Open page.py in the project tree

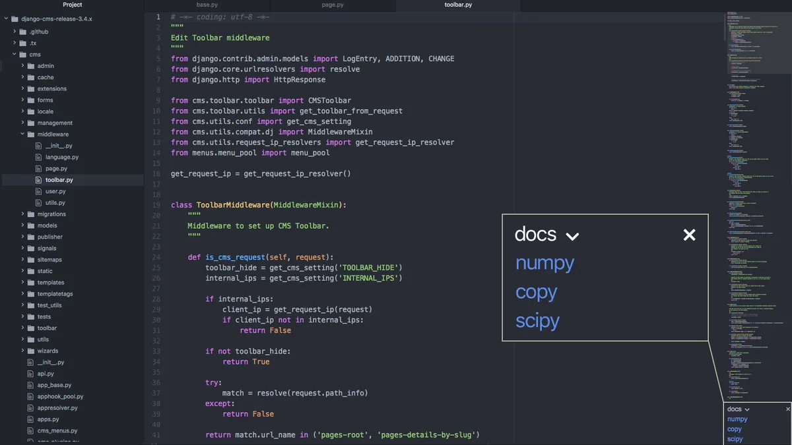coord(56,169)
